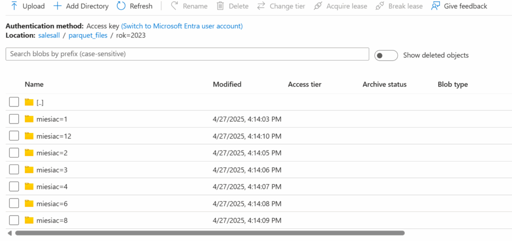Go to parquet_files breadcrumb link
The height and width of the screenshot is (241, 512).
[88, 35]
